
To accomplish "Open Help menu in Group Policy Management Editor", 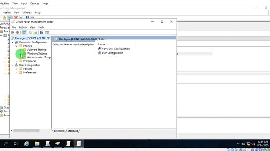I will (41, 27).
